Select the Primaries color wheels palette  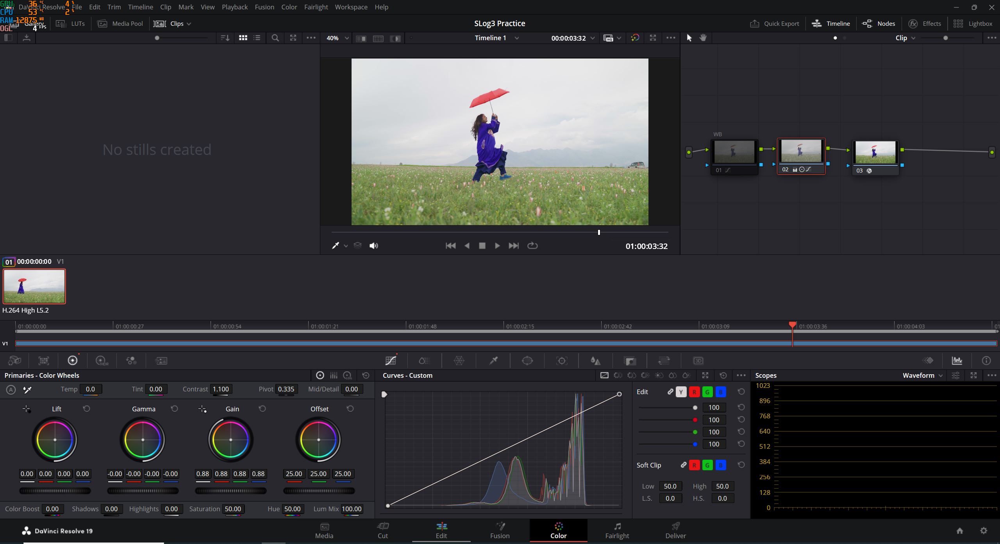click(x=73, y=361)
